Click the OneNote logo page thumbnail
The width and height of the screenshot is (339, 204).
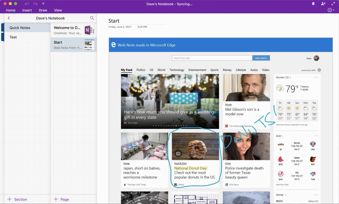click(89, 30)
